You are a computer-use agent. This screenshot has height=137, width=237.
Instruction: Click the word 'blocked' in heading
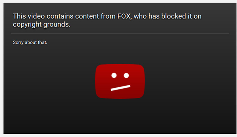point(173,16)
